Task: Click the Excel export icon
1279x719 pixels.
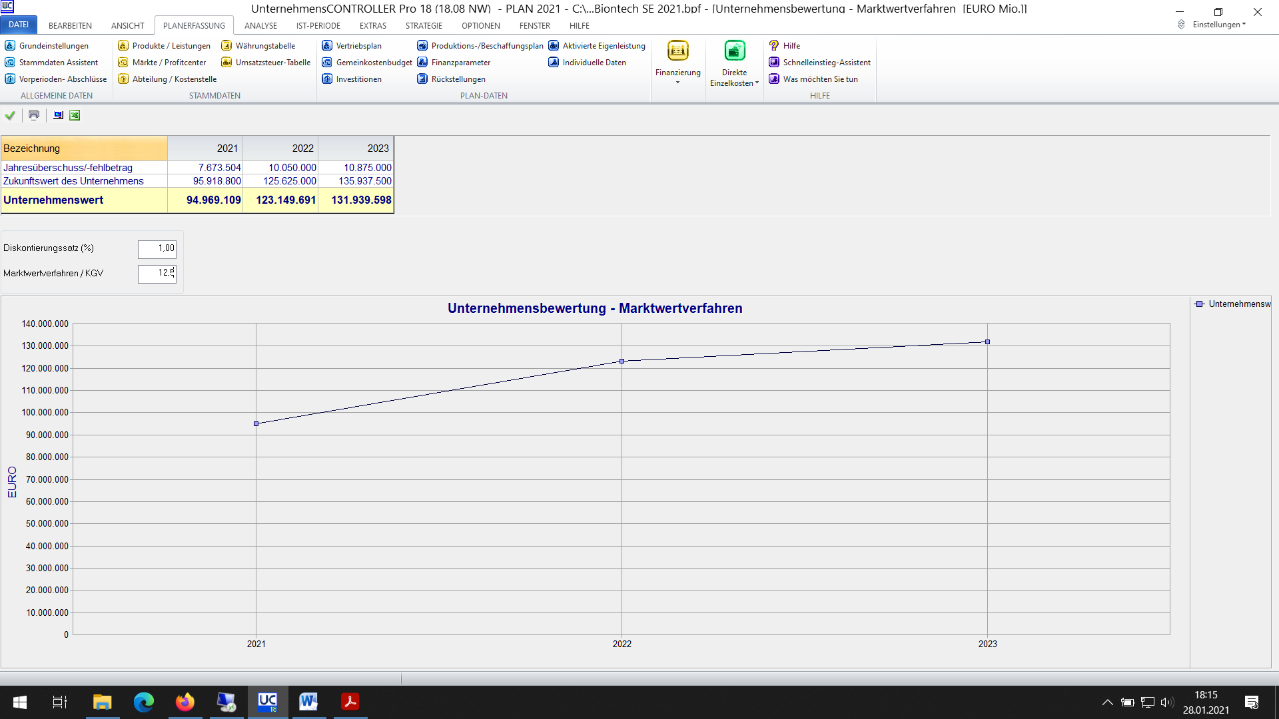Action: click(x=75, y=115)
